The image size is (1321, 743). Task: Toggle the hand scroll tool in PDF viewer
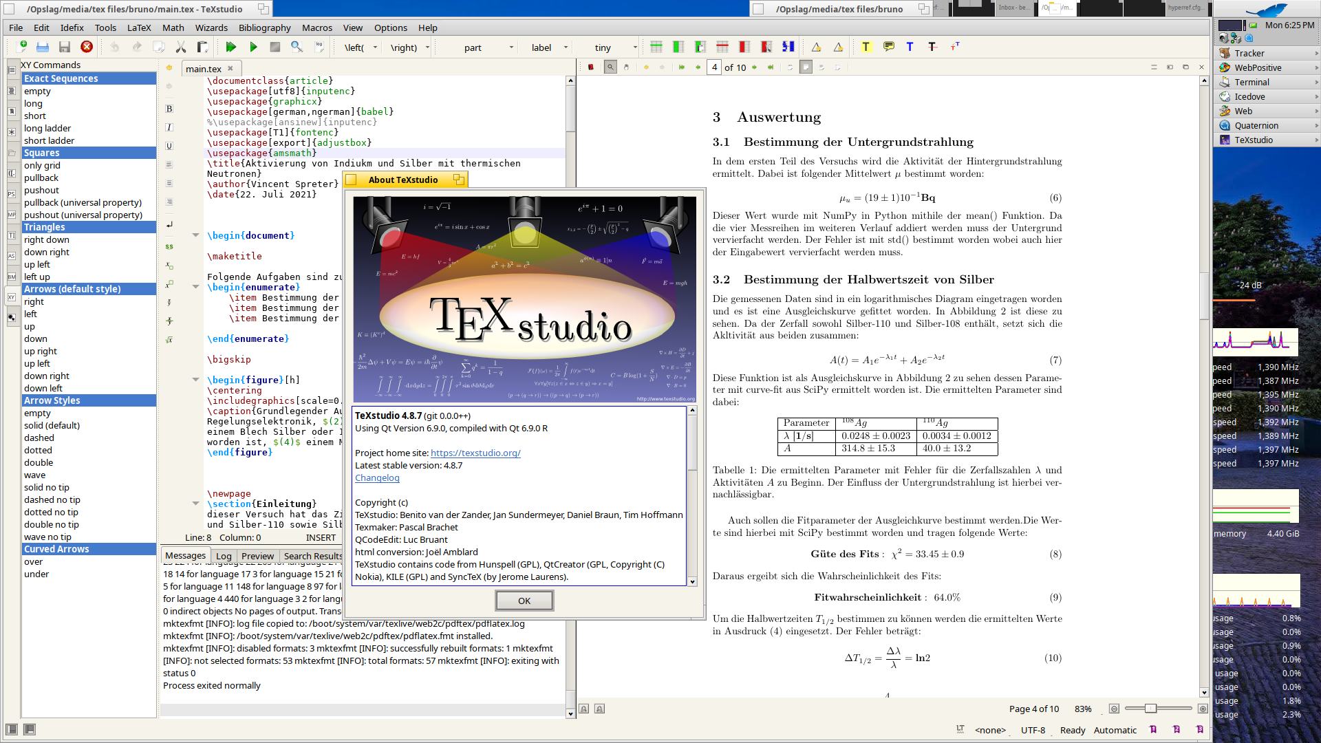[626, 67]
